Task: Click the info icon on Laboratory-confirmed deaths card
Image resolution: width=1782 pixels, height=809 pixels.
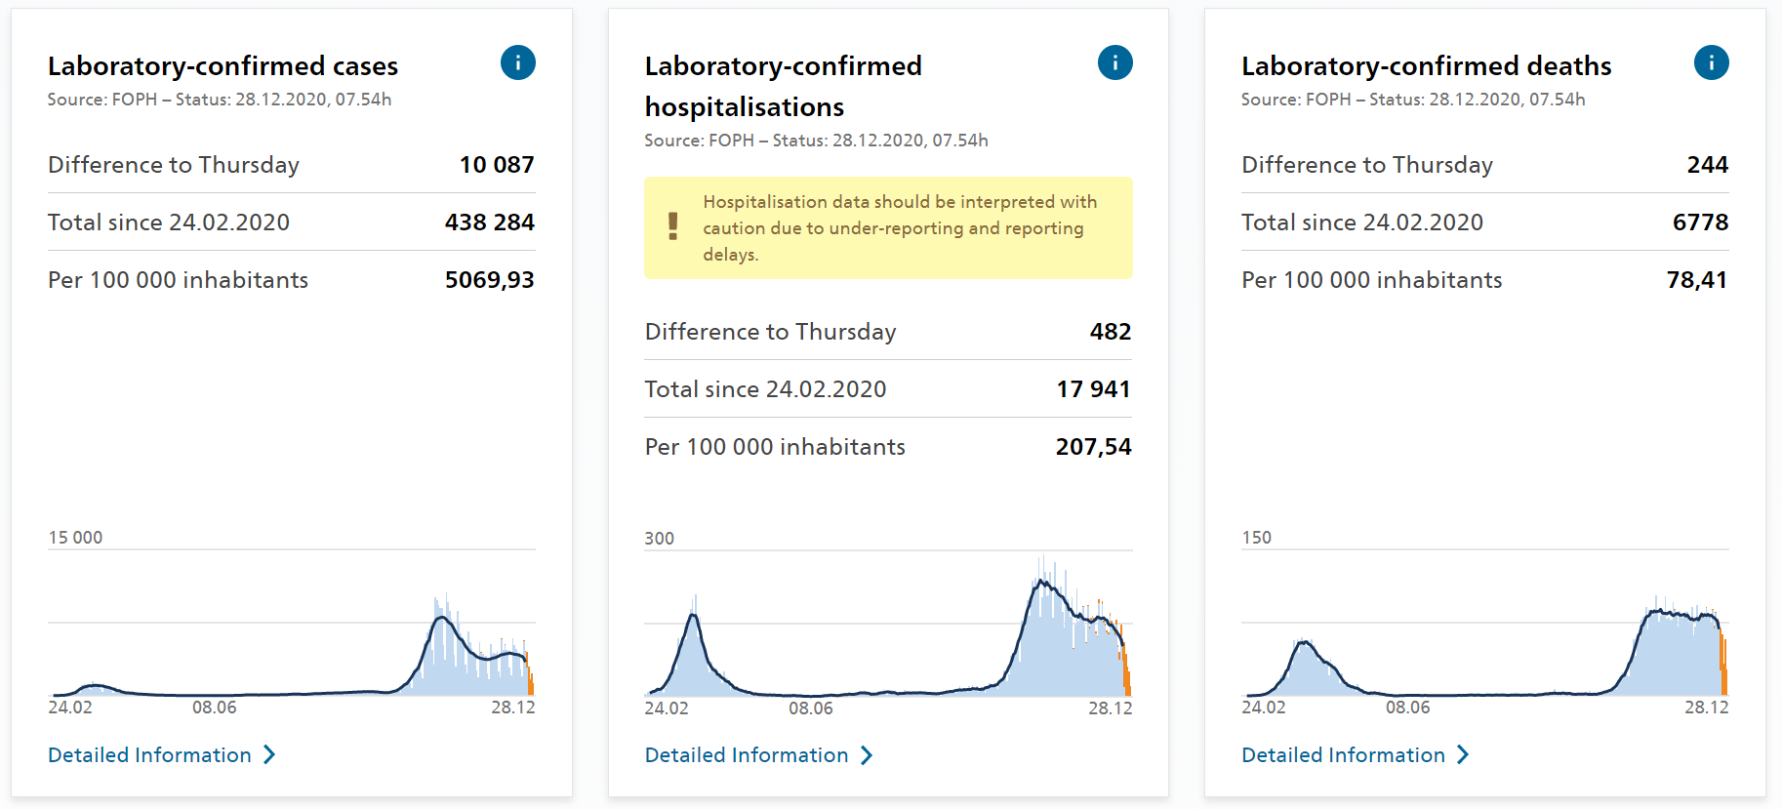Action: click(x=1711, y=63)
